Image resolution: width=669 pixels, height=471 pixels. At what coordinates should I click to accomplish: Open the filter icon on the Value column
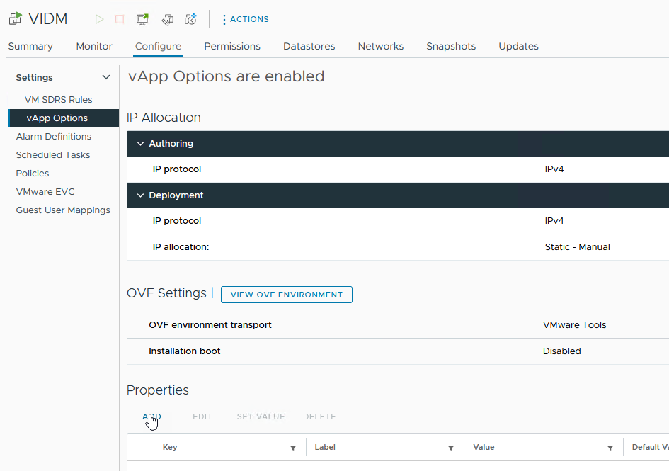point(610,447)
